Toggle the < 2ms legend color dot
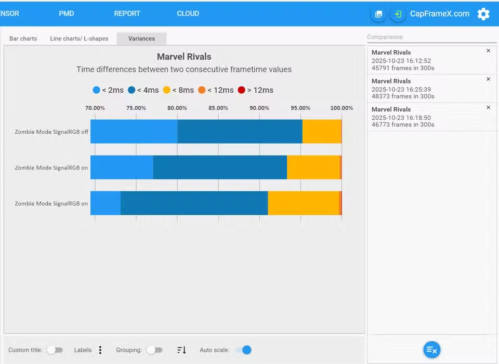The width and height of the screenshot is (499, 364). 96,90
